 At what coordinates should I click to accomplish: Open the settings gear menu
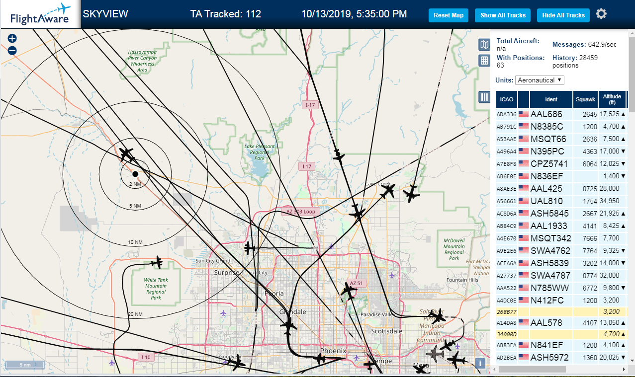[x=601, y=14]
